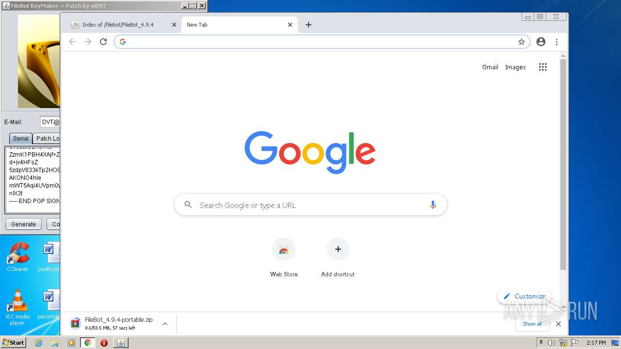Open the Action Center flag icon
The height and width of the screenshot is (349, 621).
coord(575,343)
